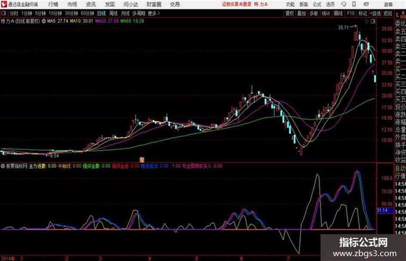Open the 公式 menu
The image size is (406, 261).
click(x=317, y=4)
